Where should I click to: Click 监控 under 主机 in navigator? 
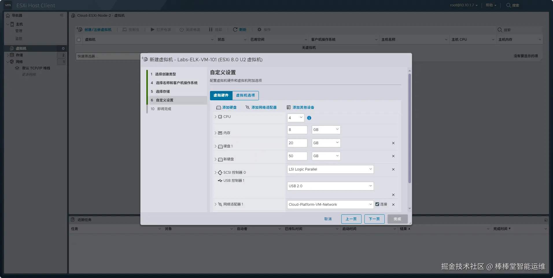click(x=19, y=39)
